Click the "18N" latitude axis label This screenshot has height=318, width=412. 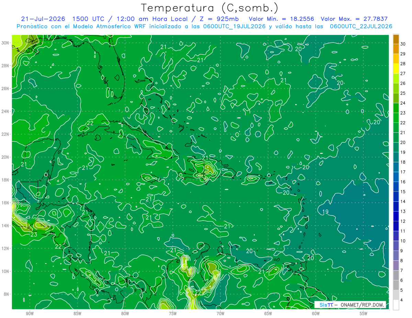pos(6,180)
